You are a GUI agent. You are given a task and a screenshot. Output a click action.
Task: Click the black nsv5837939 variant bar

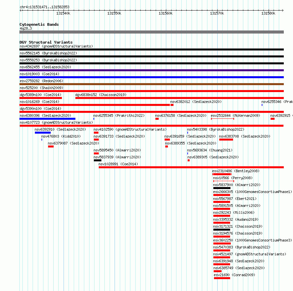coord(97,160)
